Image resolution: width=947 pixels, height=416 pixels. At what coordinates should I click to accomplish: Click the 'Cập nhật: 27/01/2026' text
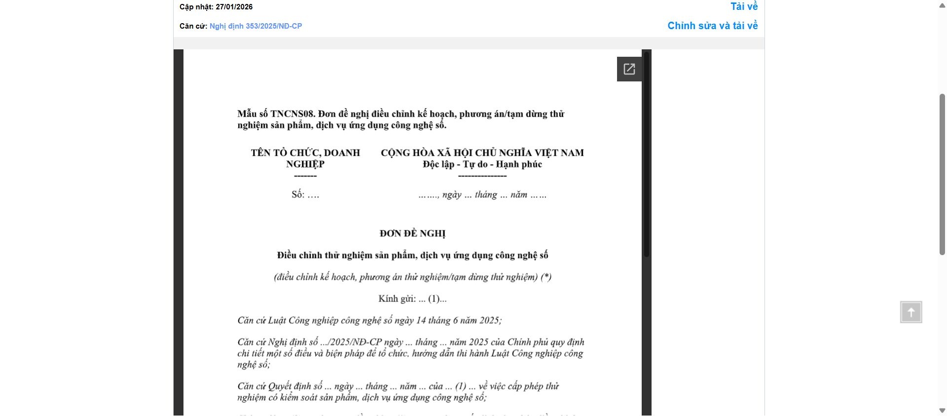pos(216,7)
